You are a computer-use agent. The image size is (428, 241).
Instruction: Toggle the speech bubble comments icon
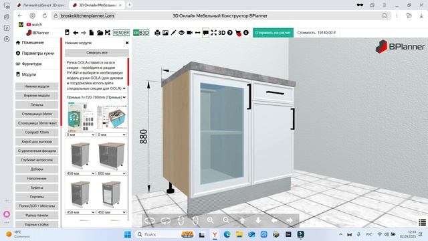tap(206, 33)
